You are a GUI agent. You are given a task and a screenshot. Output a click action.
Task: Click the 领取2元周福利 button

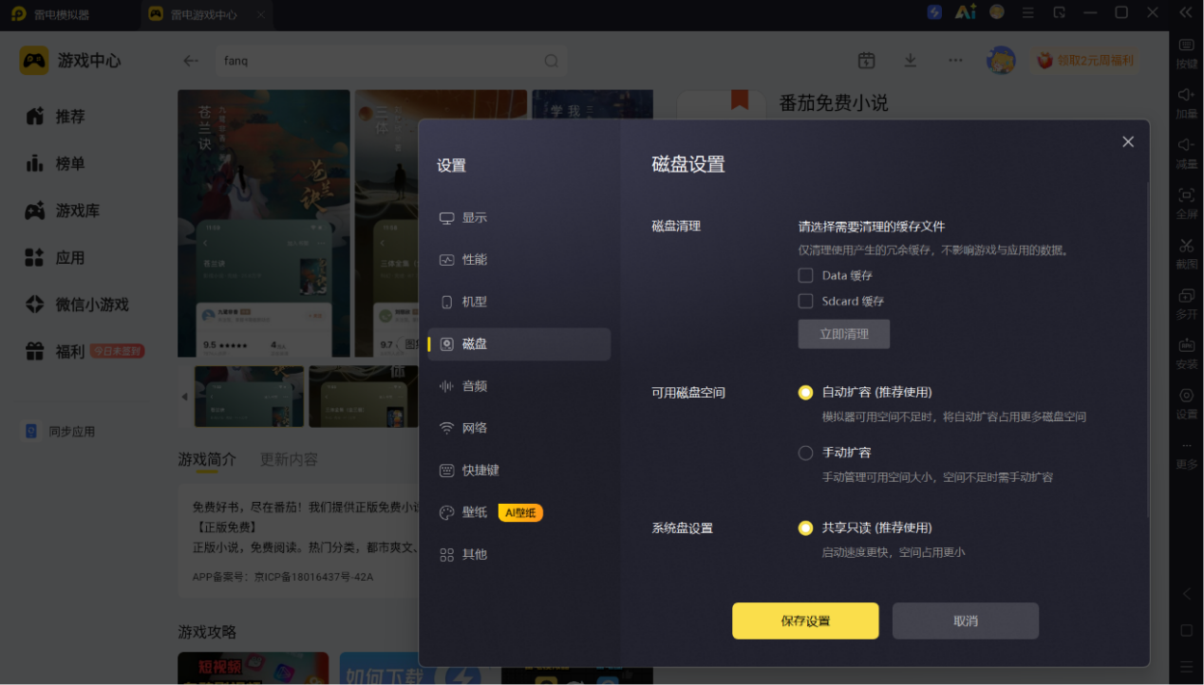(1084, 61)
